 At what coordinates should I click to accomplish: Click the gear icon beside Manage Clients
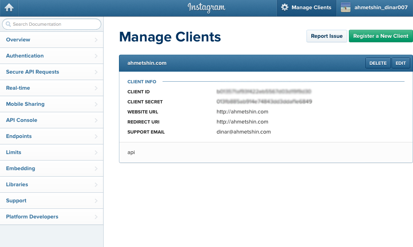[x=285, y=7]
